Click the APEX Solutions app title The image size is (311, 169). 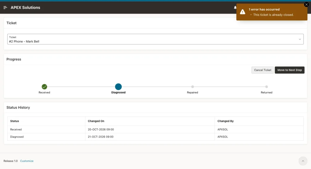[26, 8]
